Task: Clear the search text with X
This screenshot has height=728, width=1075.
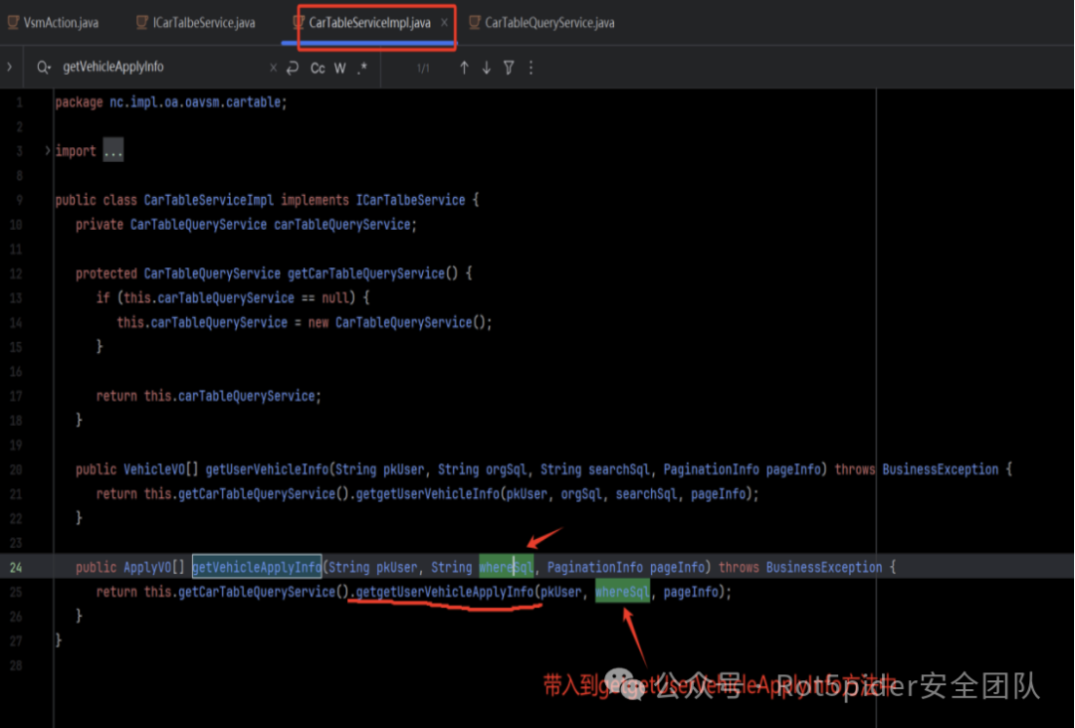Action: 274,68
